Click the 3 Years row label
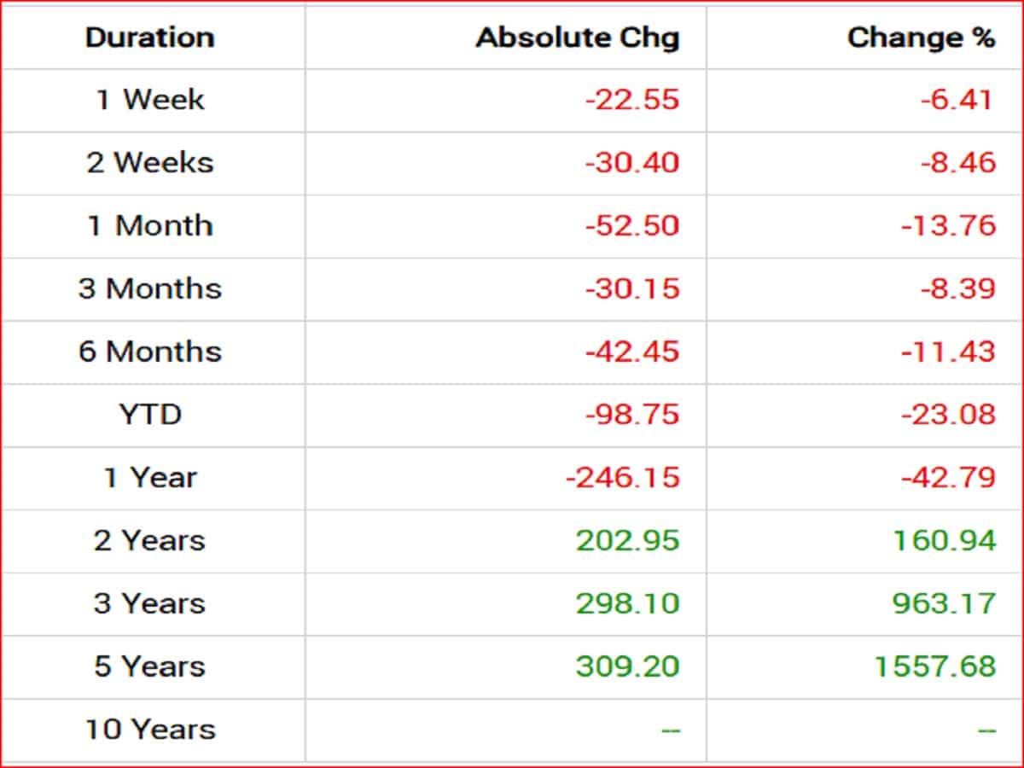 point(150,603)
